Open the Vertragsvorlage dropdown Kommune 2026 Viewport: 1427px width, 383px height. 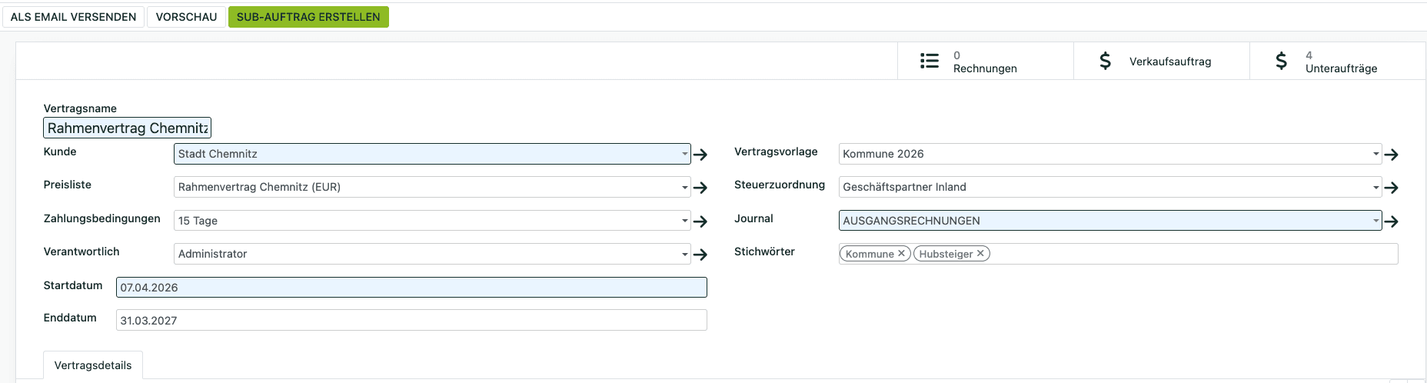click(1110, 154)
